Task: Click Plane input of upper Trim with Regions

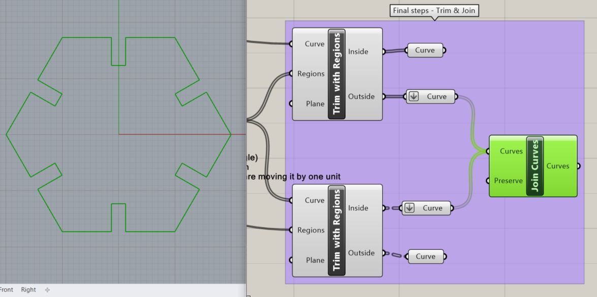Action: click(x=315, y=104)
